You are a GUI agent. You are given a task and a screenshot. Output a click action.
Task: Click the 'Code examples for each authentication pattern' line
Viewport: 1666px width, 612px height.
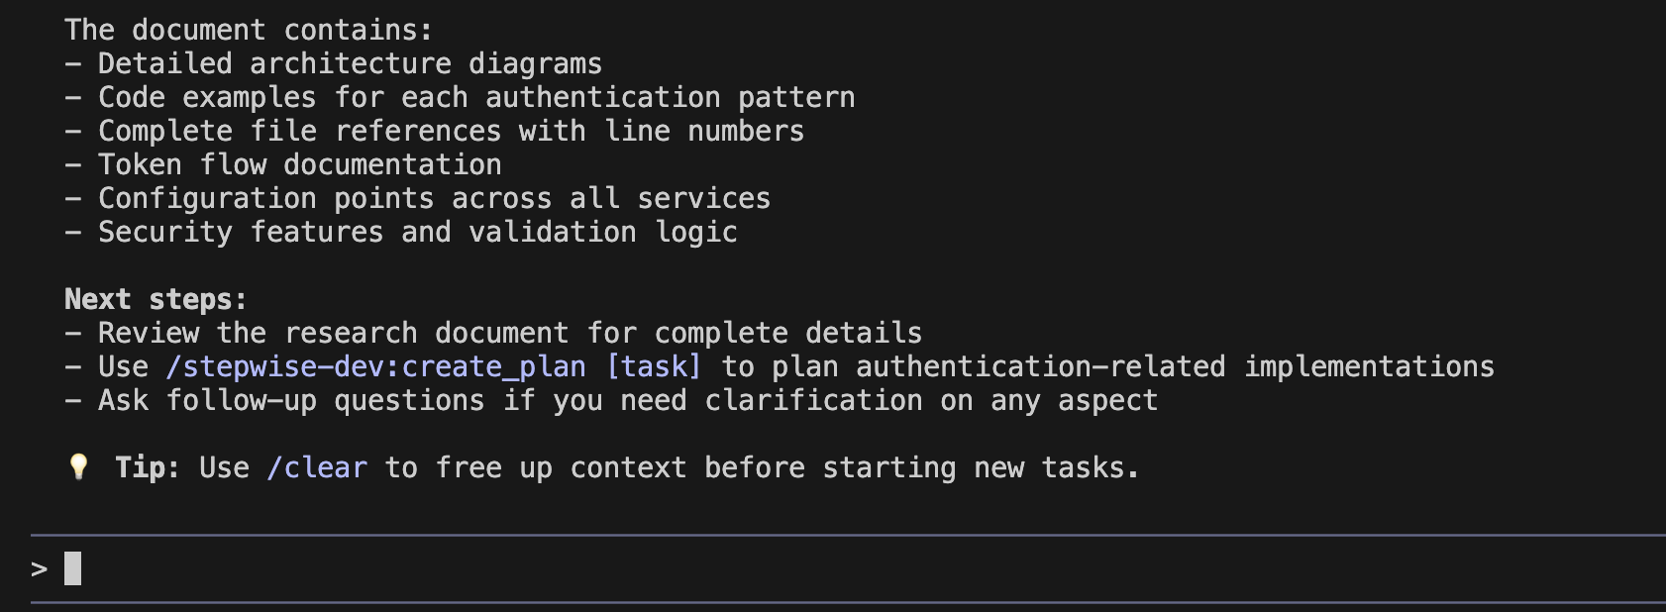pos(476,97)
